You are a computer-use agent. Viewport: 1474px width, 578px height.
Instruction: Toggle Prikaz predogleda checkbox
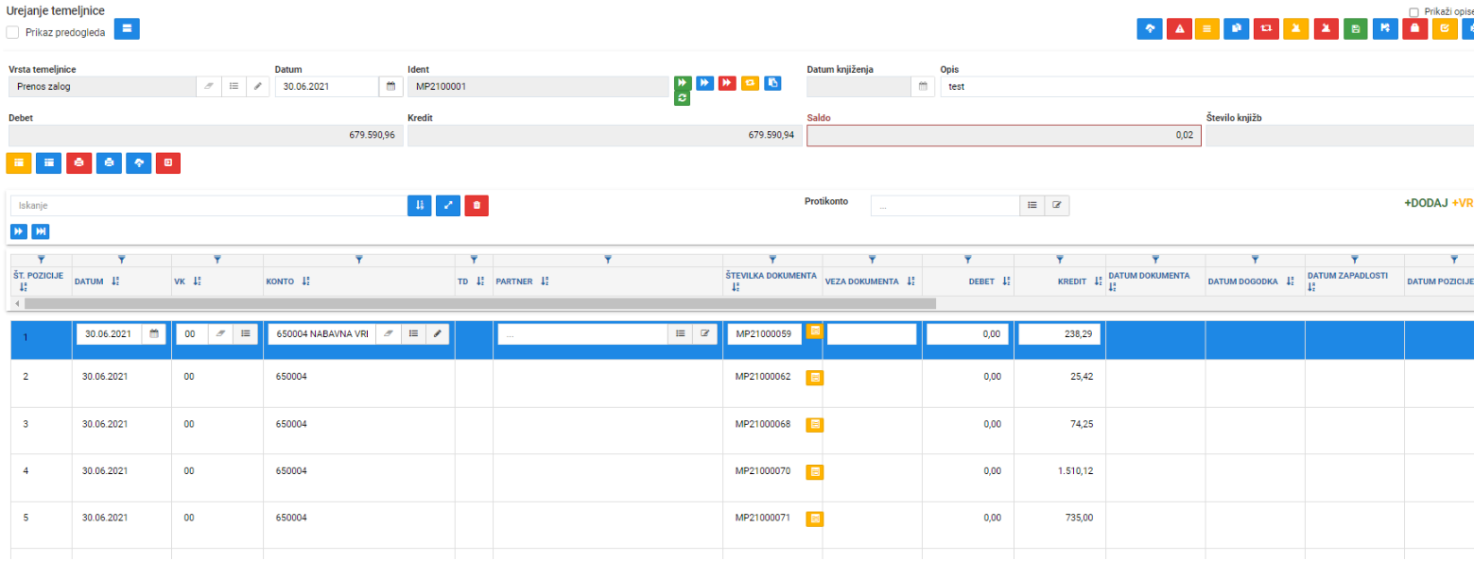[13, 32]
